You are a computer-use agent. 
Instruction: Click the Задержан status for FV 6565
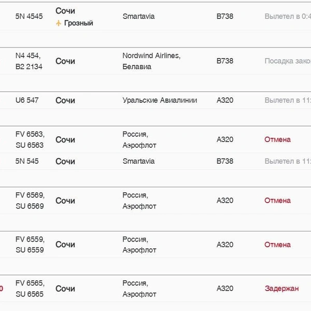[x=281, y=288]
